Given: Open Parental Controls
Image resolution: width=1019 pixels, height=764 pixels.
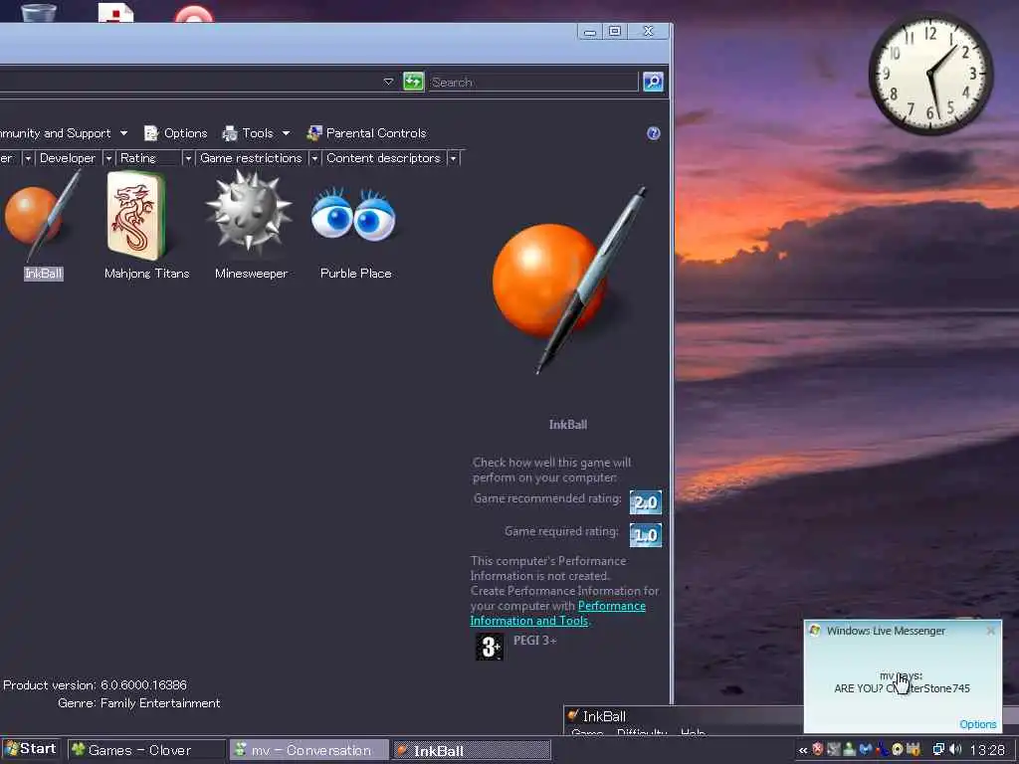Looking at the screenshot, I should [x=367, y=133].
